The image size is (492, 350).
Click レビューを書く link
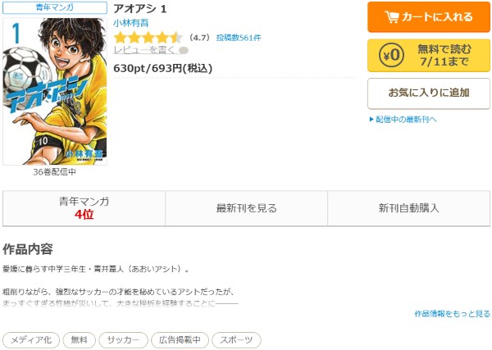(x=144, y=50)
